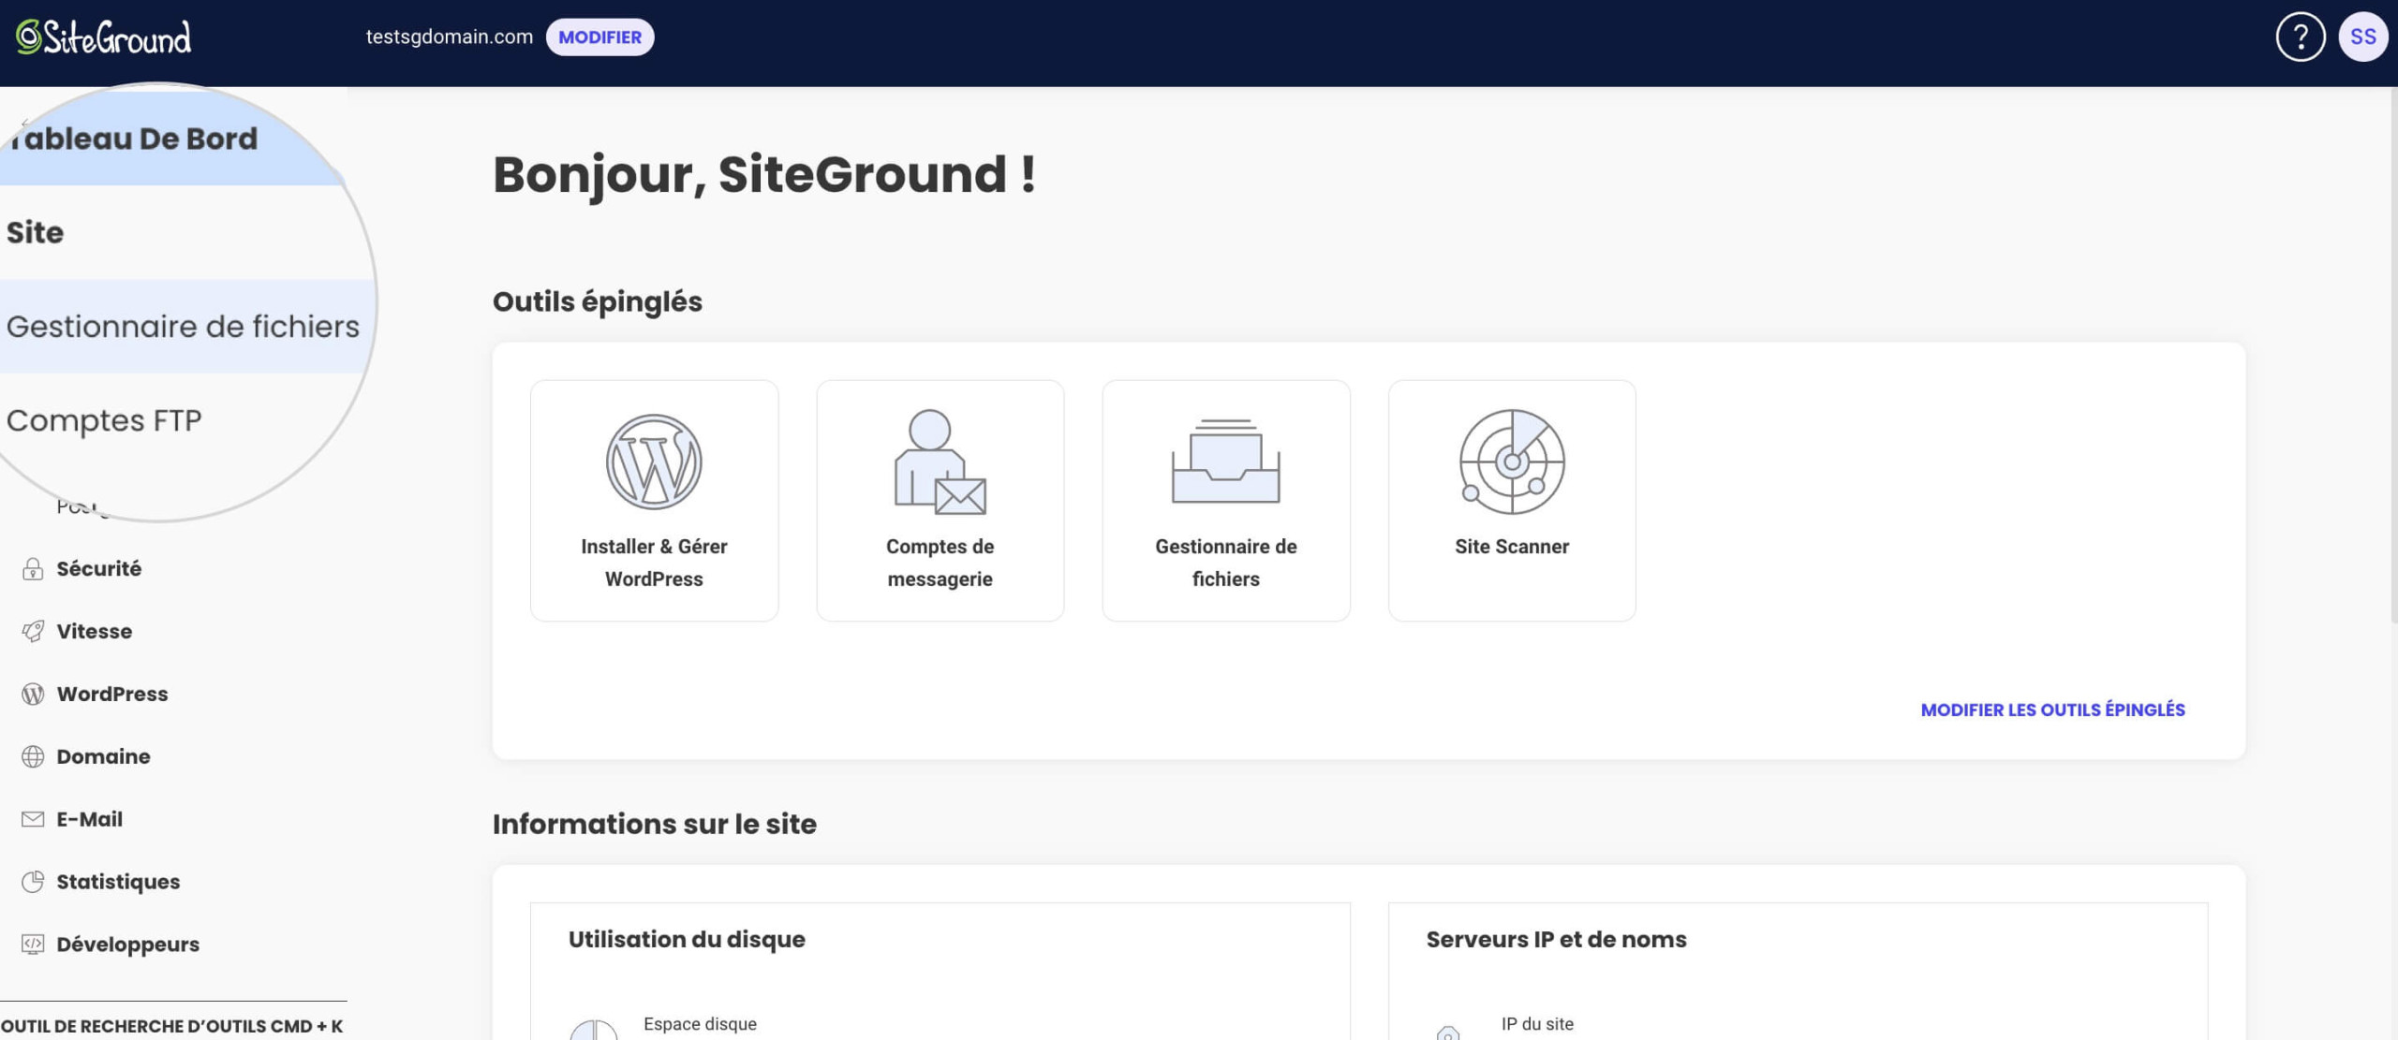Open the Comptes de messagerie card label

click(x=940, y=563)
